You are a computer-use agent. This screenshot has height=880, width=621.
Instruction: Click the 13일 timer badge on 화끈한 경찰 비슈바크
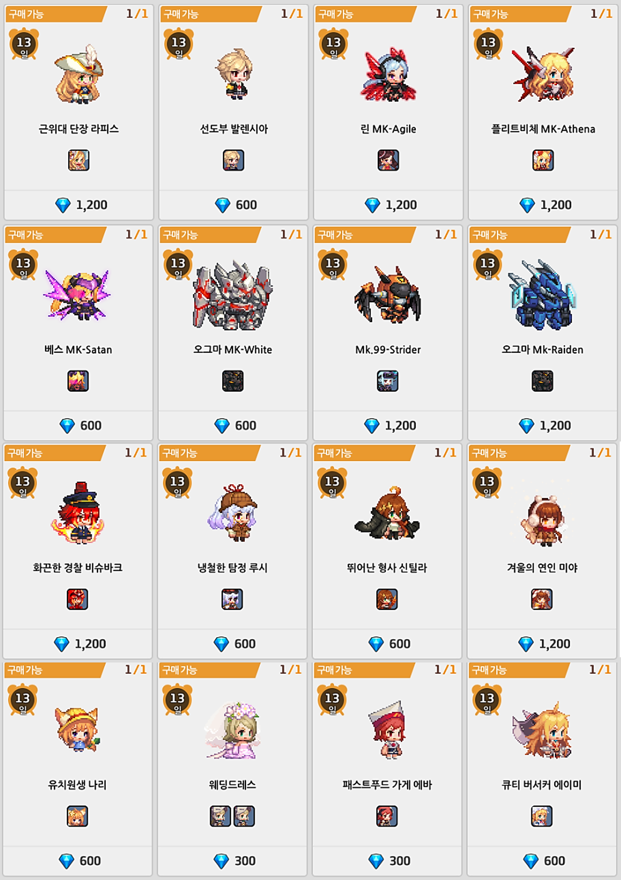pos(23,483)
